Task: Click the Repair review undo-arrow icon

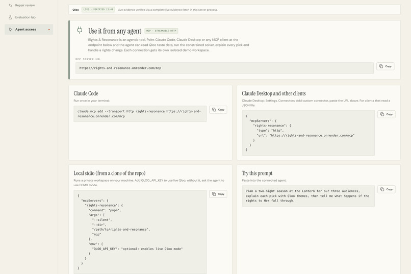Action: click(10, 5)
